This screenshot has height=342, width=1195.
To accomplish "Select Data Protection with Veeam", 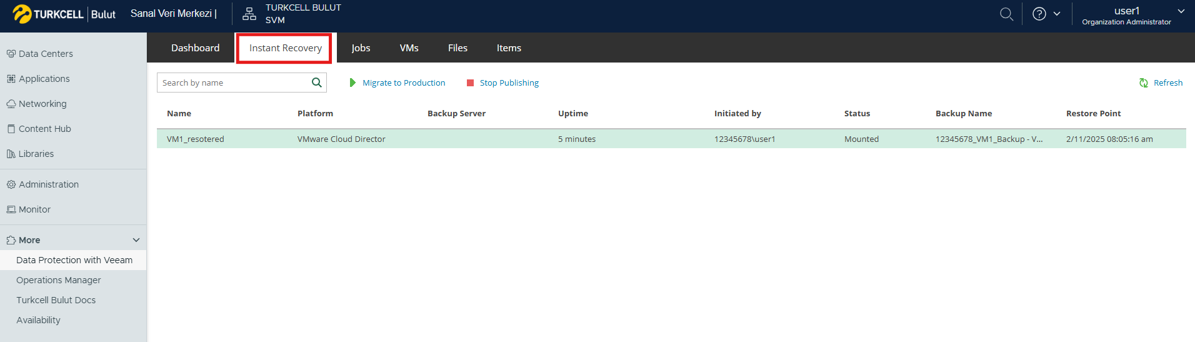I will (x=74, y=260).
